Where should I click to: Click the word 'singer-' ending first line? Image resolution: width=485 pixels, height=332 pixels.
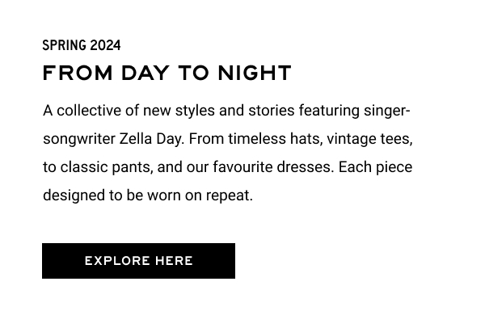387,111
